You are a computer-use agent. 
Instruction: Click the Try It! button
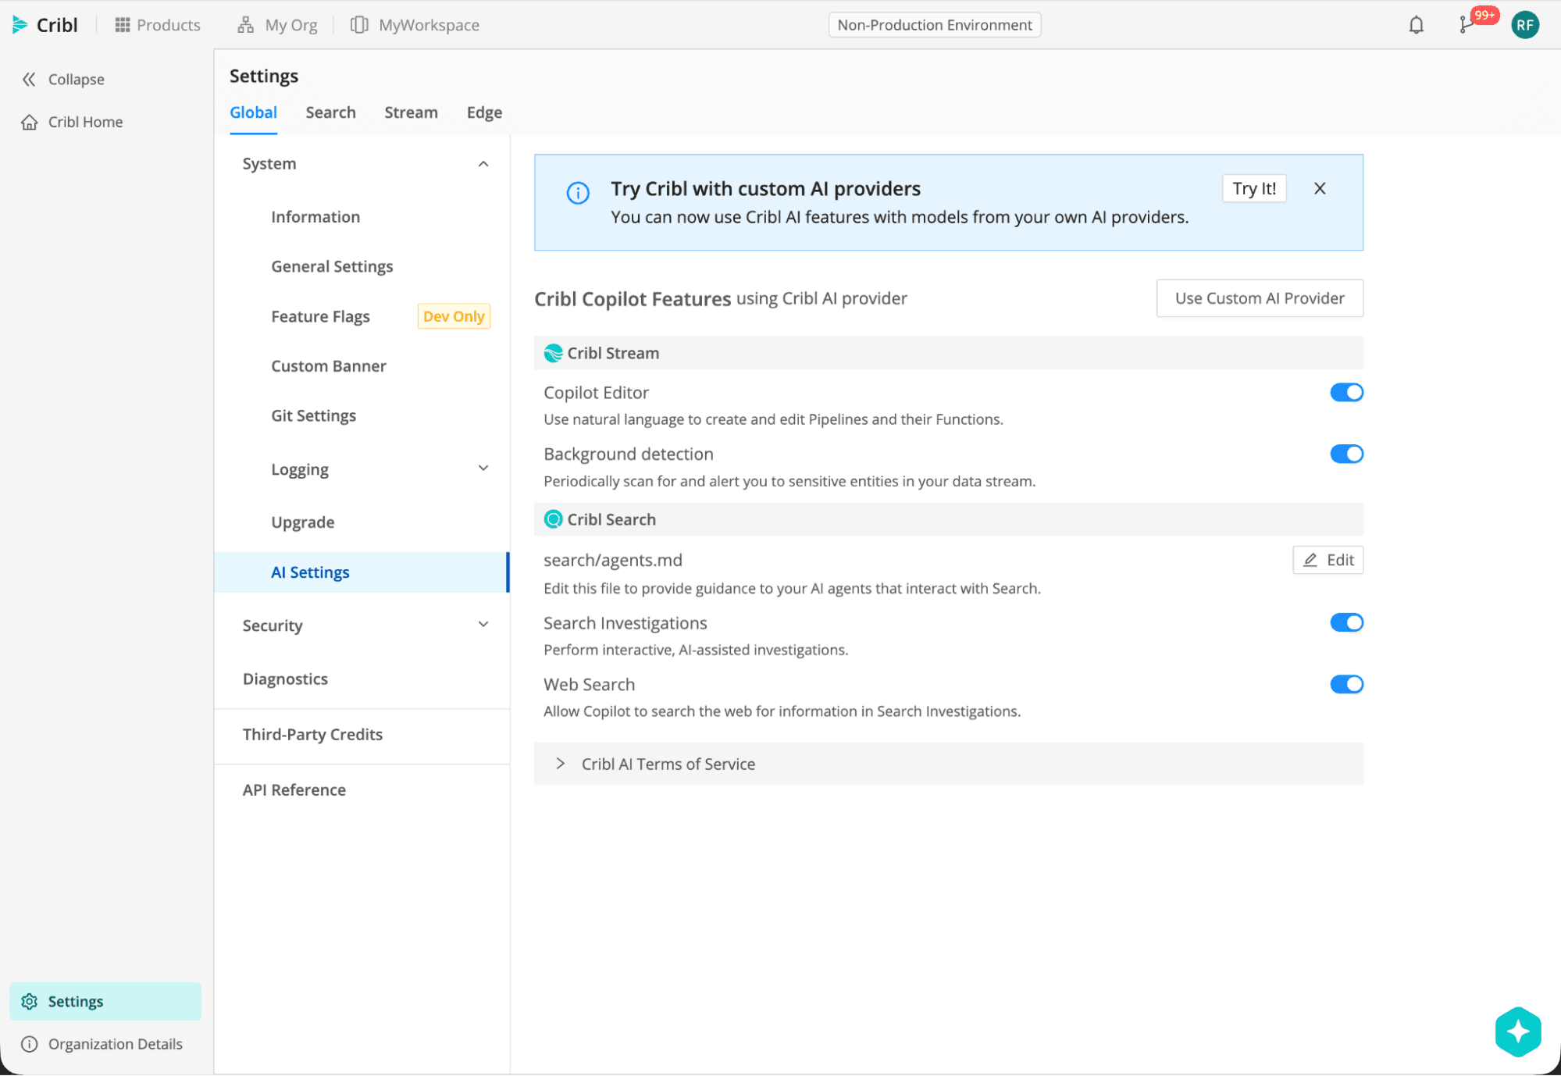tap(1253, 188)
